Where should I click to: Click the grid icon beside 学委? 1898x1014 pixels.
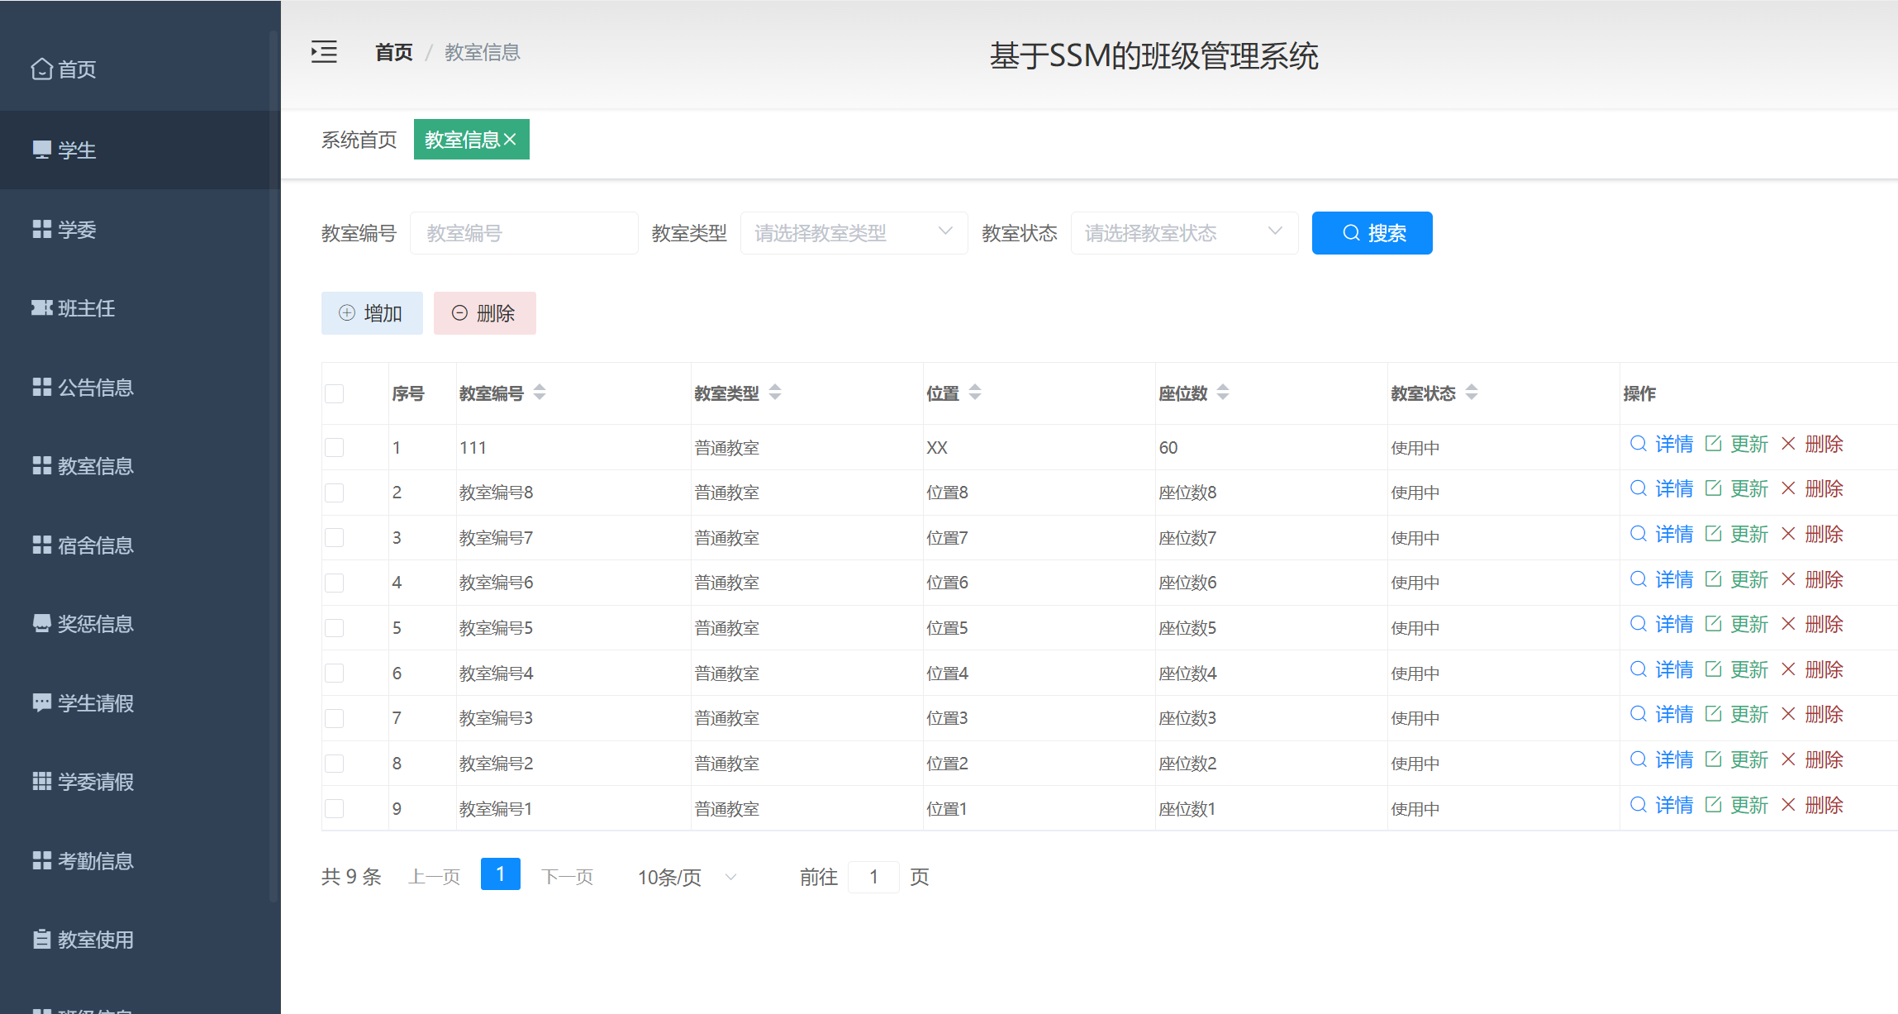[x=41, y=229]
